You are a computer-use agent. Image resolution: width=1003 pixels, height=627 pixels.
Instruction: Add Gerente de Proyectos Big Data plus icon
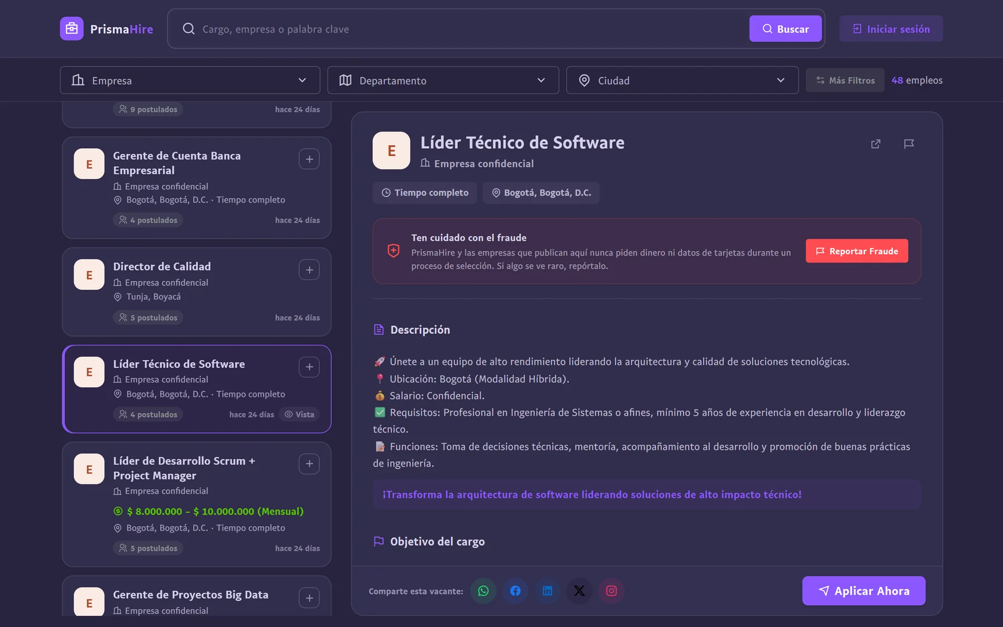(x=309, y=599)
